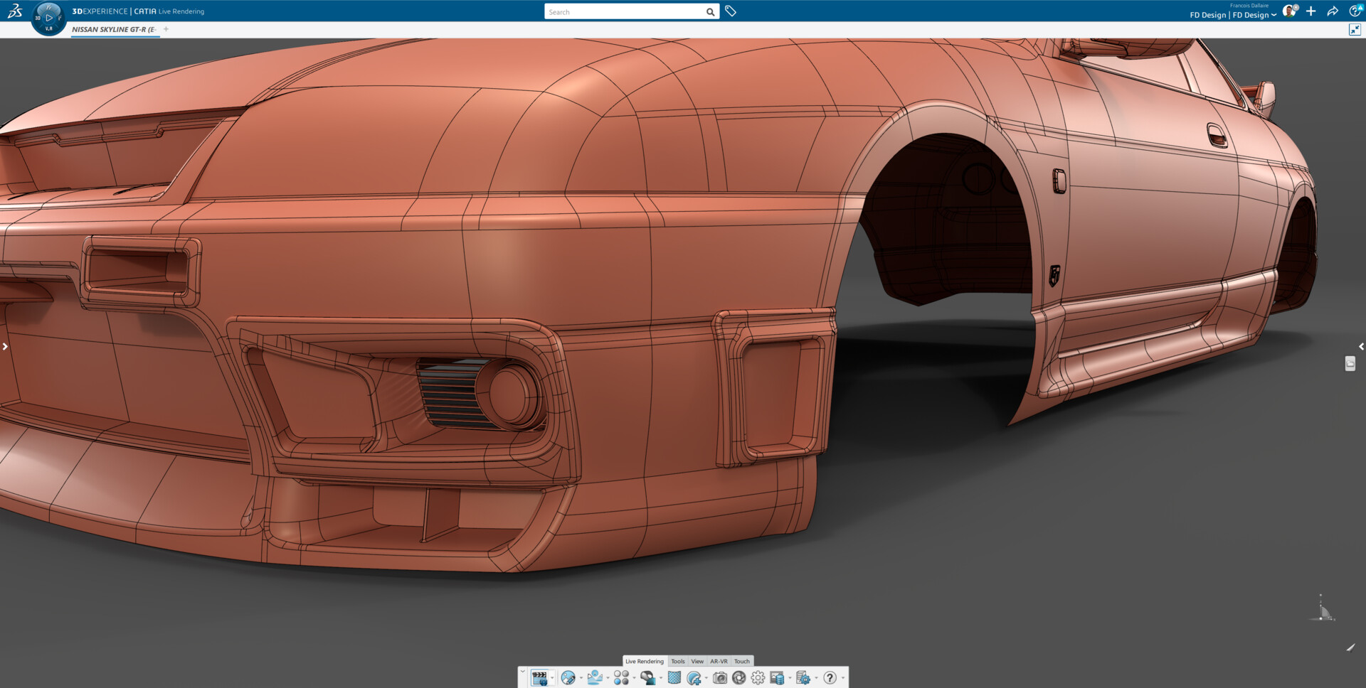1366x688 pixels.
Task: Open the render aperture tool
Action: [740, 678]
